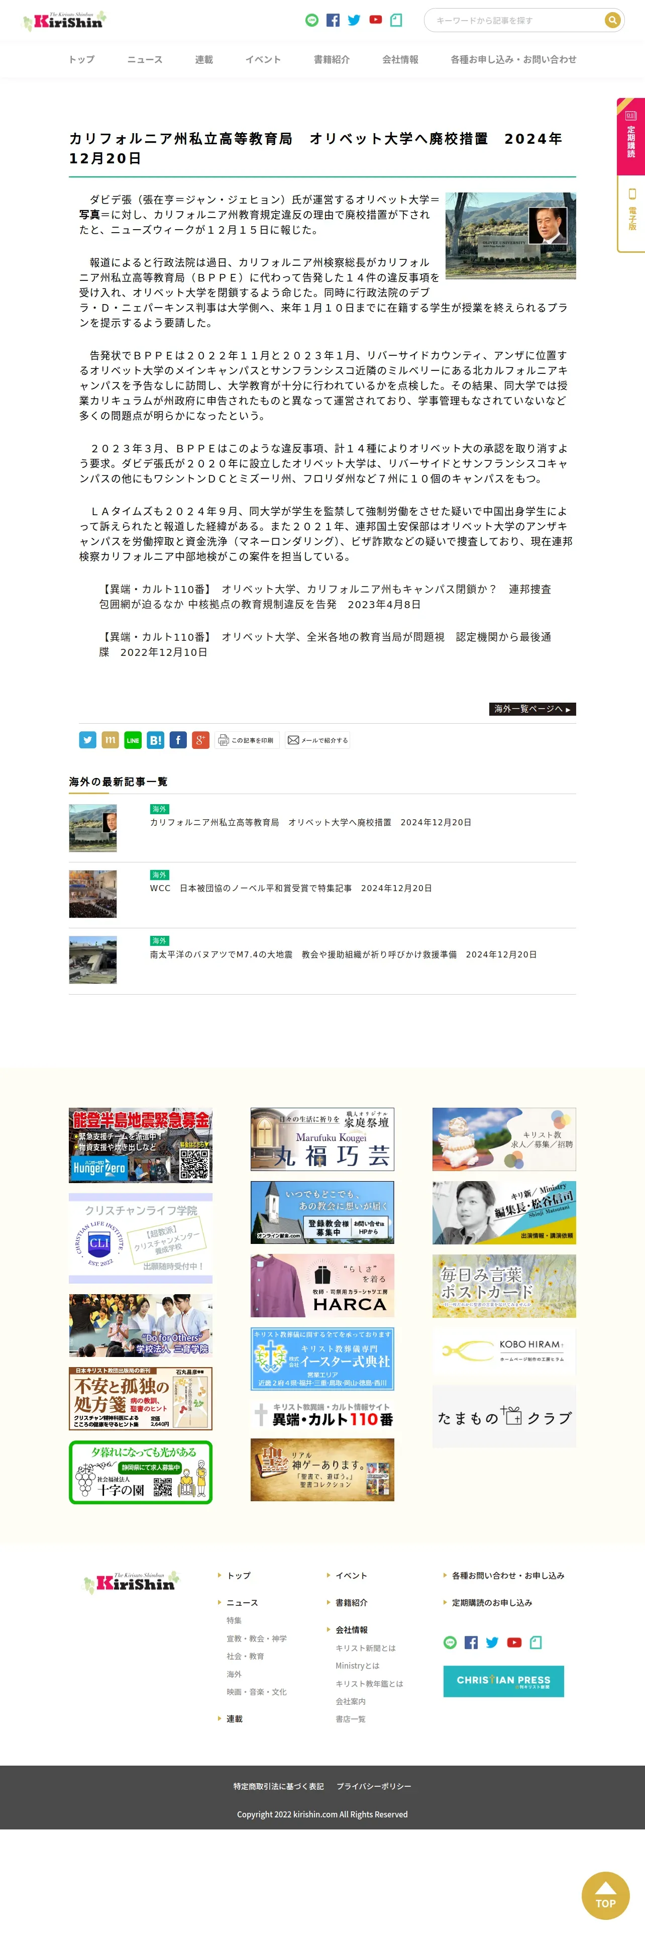Open オリベット大学へ廃校措置 article in latest list

pos(310,822)
